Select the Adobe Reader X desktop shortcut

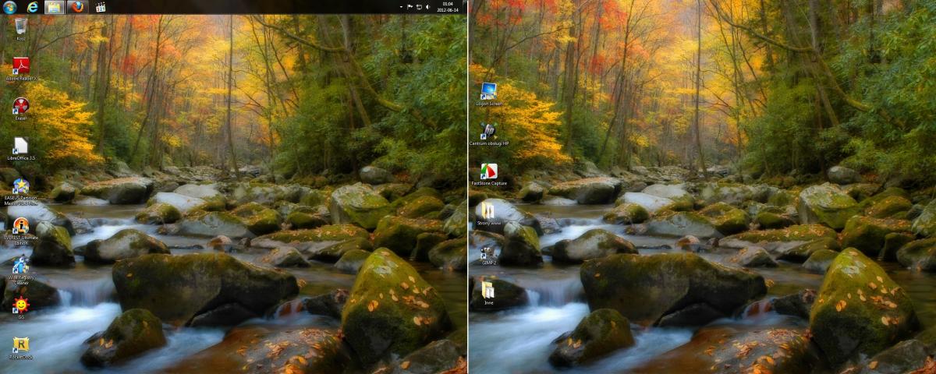pyautogui.click(x=21, y=69)
